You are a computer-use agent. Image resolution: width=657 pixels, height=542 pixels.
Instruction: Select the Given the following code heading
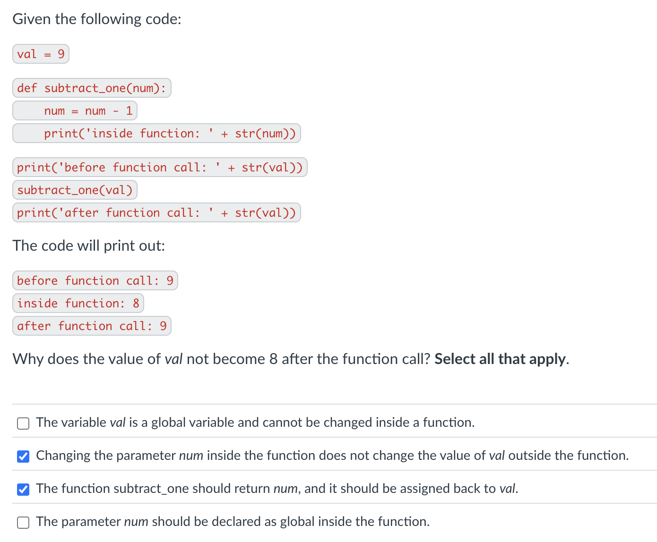coord(96,19)
